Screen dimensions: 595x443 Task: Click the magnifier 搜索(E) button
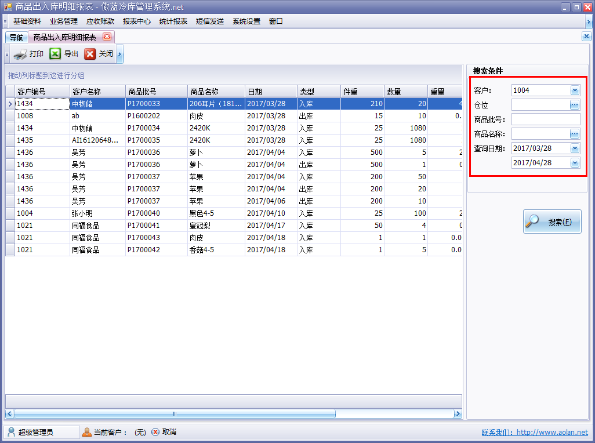click(552, 221)
